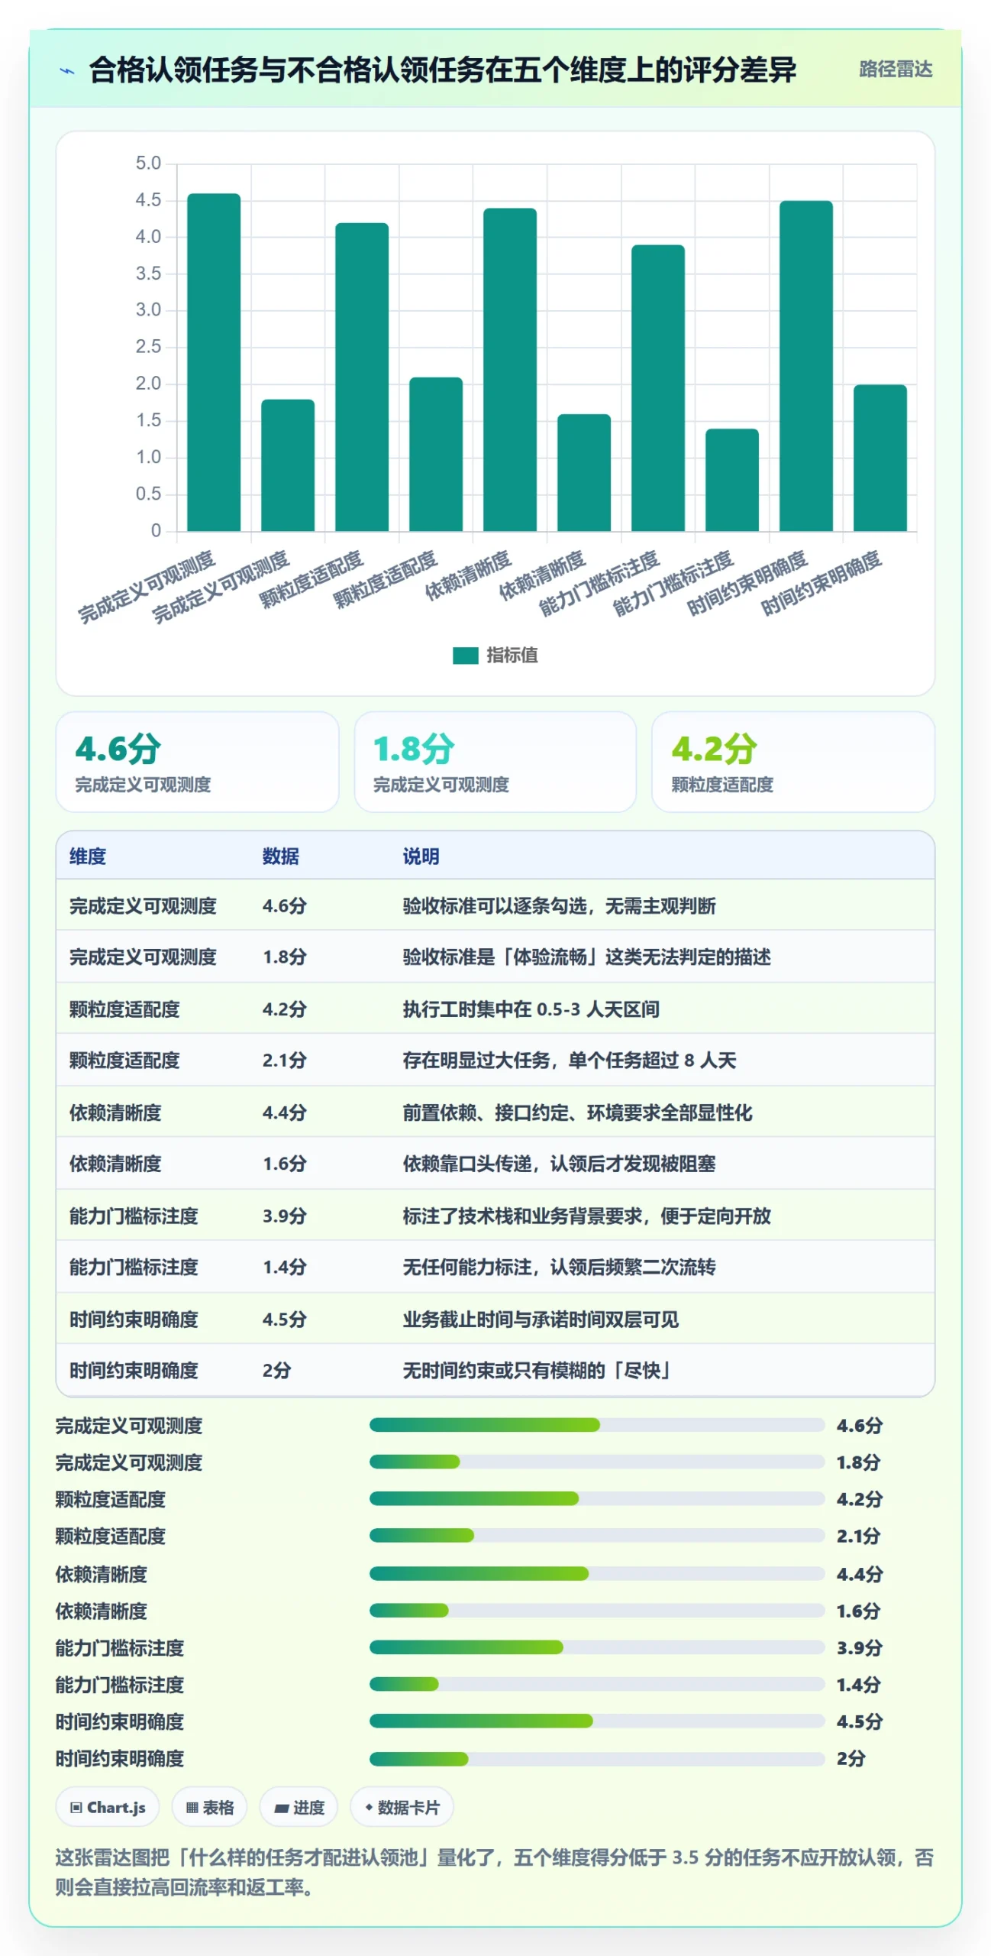Click the 4.4分 progress bar
The width and height of the screenshot is (991, 1956).
597,1573
